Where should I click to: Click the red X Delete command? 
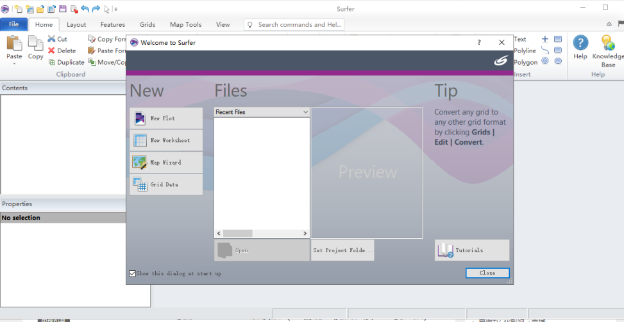tap(62, 51)
